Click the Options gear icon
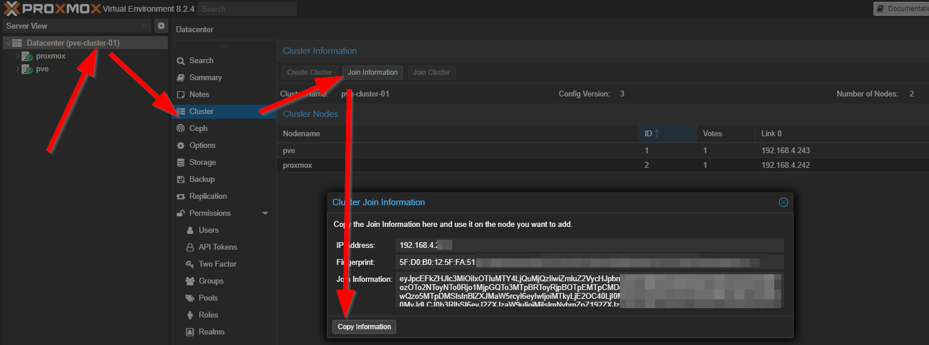This screenshot has width=929, height=345. [x=181, y=146]
